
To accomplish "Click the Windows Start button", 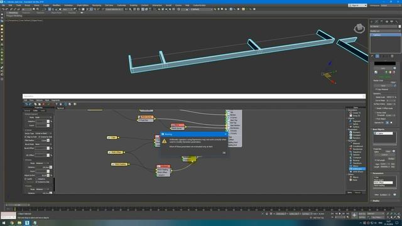I will tap(4, 223).
